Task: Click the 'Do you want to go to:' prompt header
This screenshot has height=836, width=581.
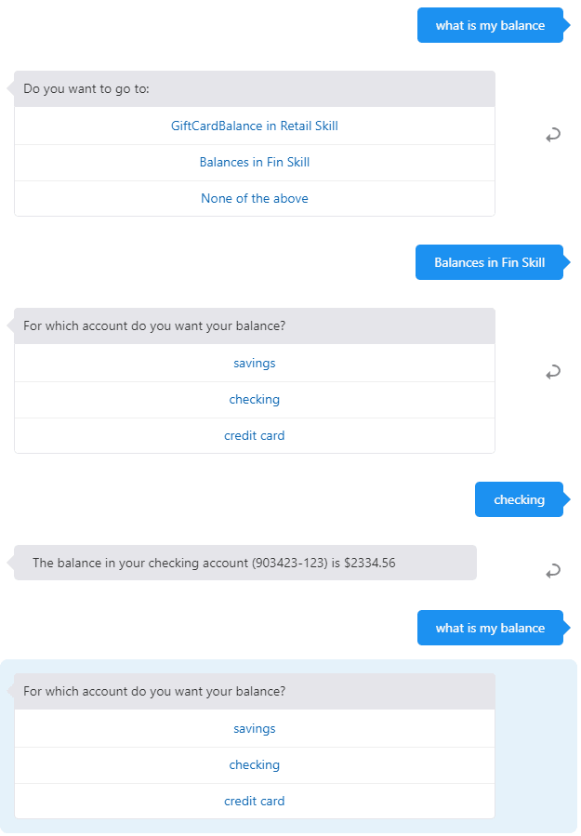Action: 254,89
